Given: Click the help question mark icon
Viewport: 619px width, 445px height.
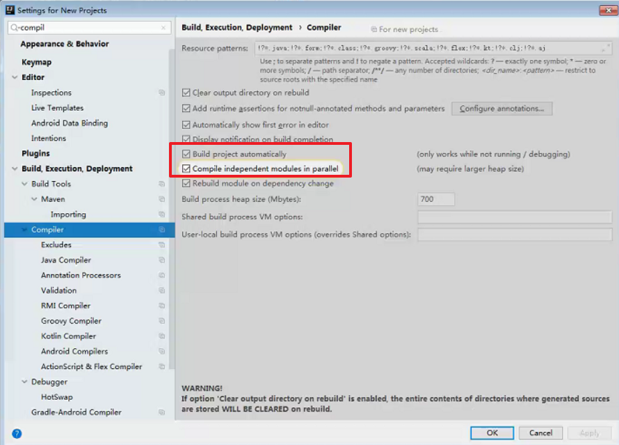Looking at the screenshot, I should pyautogui.click(x=17, y=434).
